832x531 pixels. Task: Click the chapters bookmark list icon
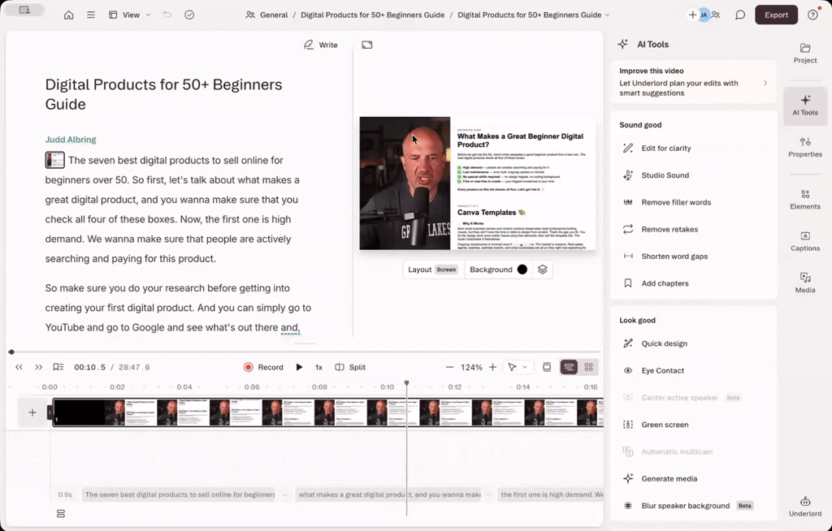[58, 367]
